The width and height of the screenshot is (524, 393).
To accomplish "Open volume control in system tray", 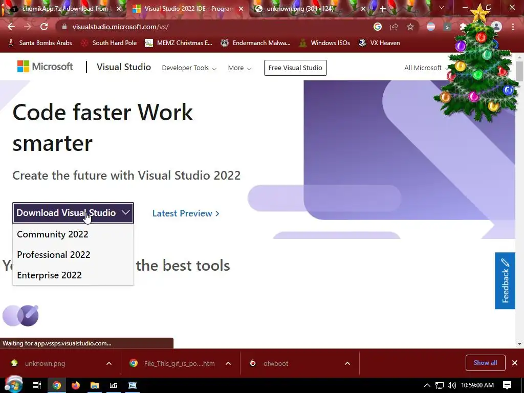I will pos(452,385).
